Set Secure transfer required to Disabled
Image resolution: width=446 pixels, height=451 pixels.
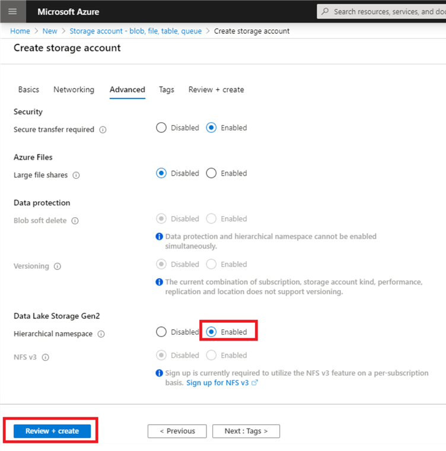pyautogui.click(x=161, y=128)
